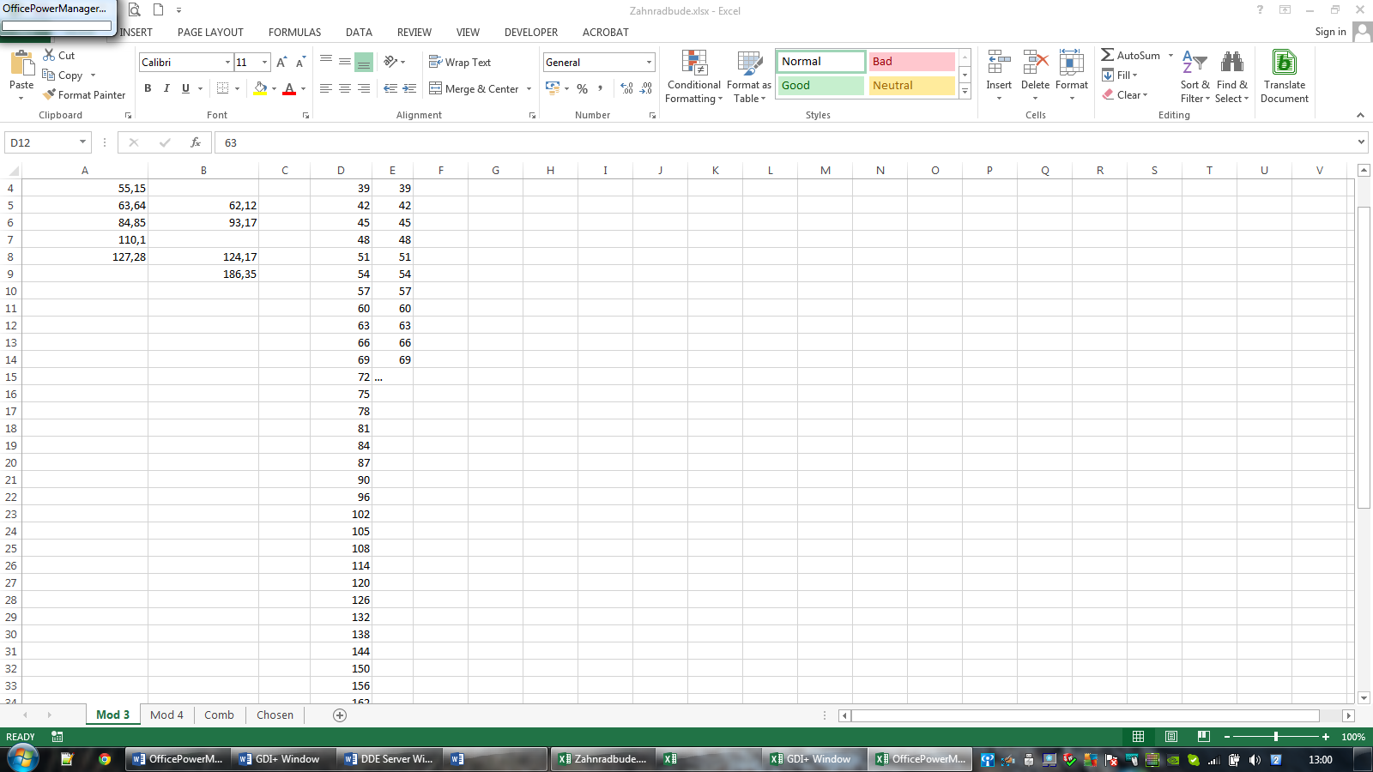Switch to the Comb sheet tab
The image size is (1373, 772).
click(219, 715)
